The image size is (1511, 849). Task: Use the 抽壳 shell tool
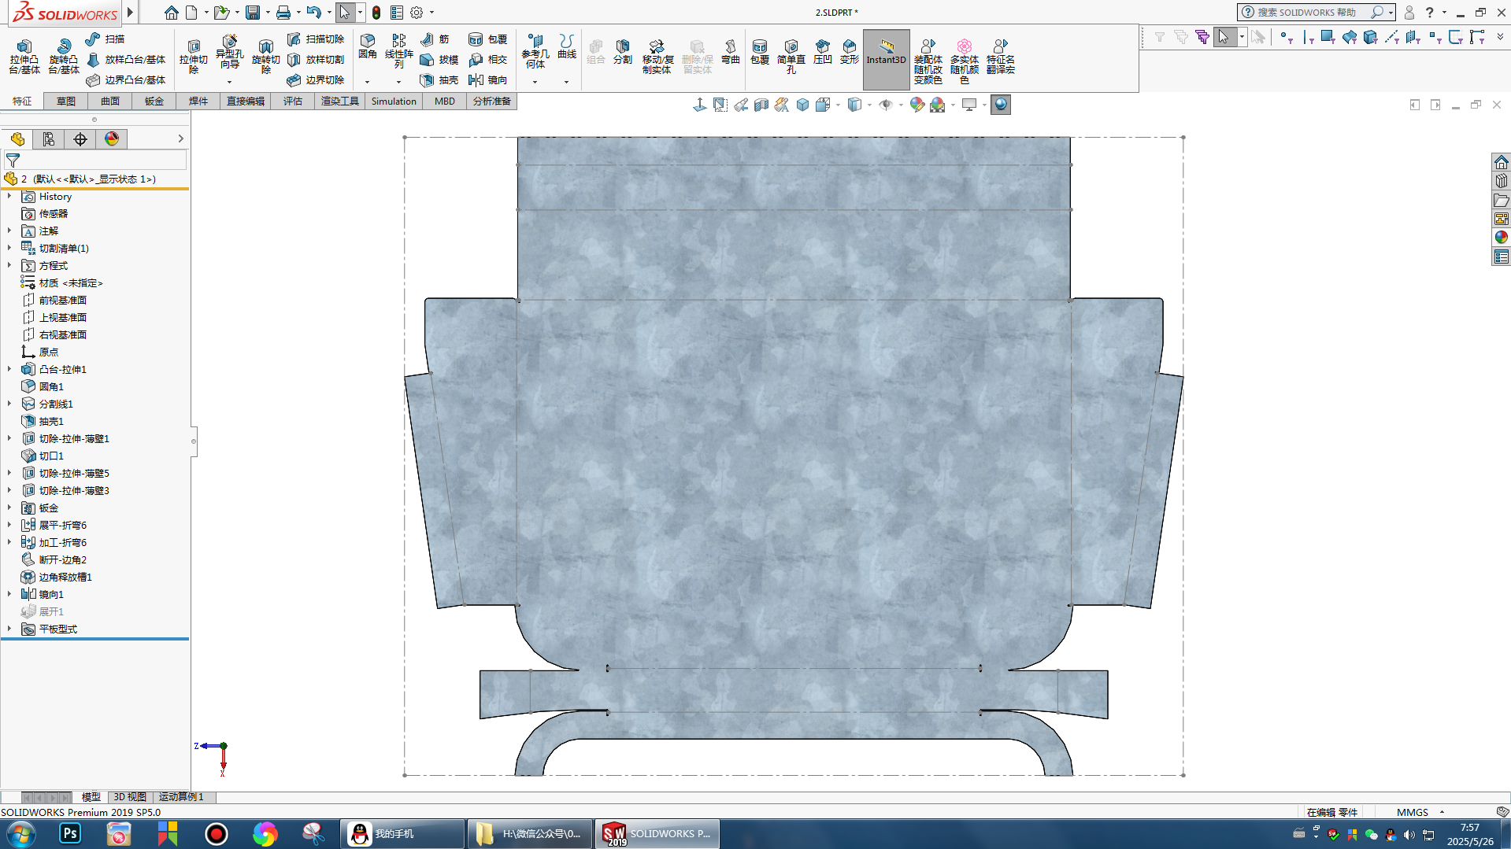(x=439, y=79)
